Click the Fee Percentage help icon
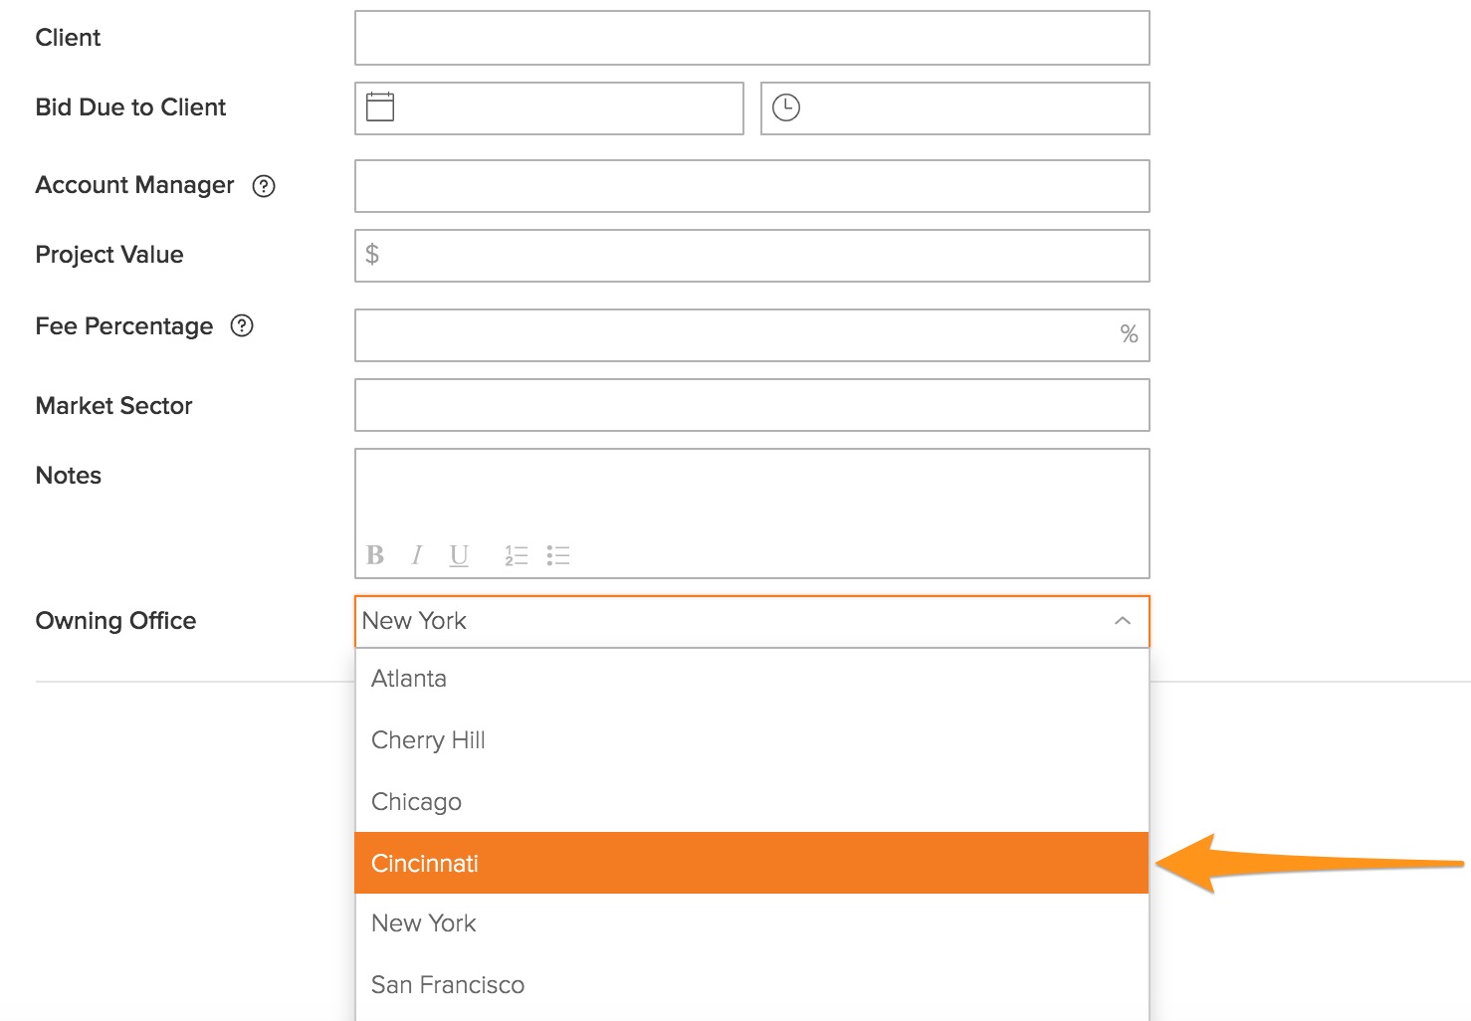 (242, 326)
